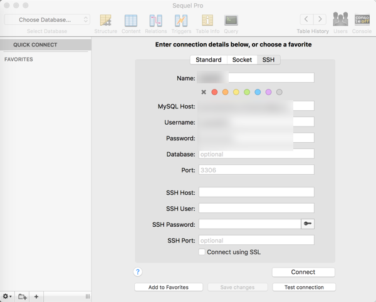The height and width of the screenshot is (302, 376).
Task: Switch to the Socket connection tab
Action: pyautogui.click(x=242, y=60)
